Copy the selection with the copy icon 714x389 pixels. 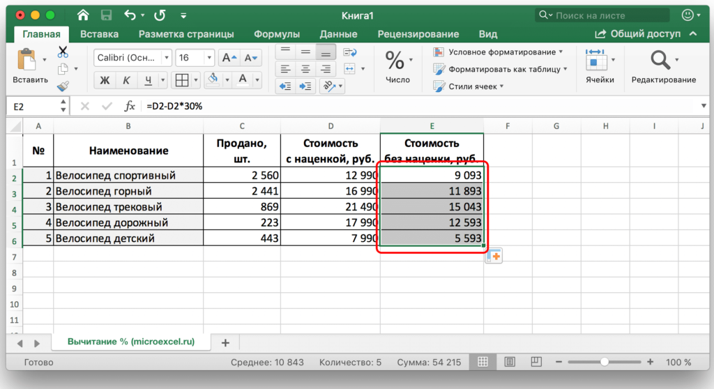tap(63, 69)
